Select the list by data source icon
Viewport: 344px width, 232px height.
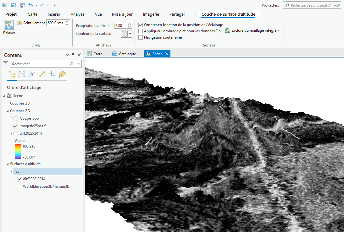pos(22,74)
